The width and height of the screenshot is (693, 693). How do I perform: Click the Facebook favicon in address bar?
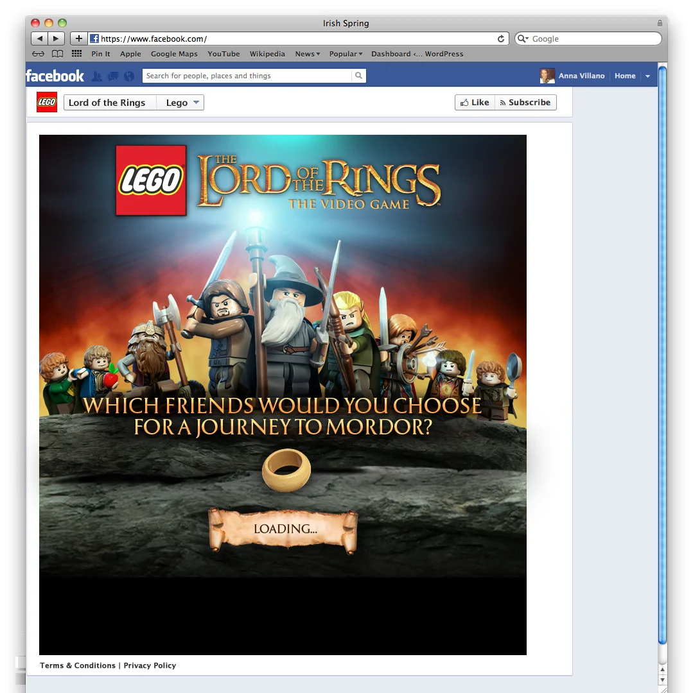click(94, 38)
